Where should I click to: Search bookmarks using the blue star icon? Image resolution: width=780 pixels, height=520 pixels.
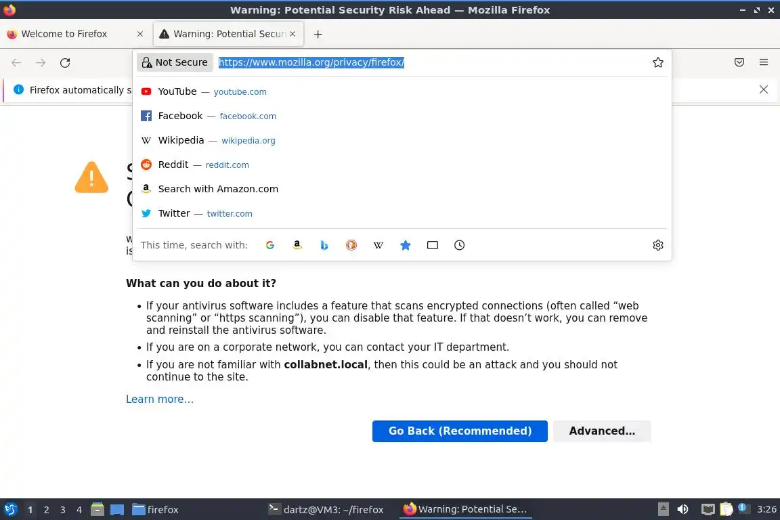tap(406, 245)
